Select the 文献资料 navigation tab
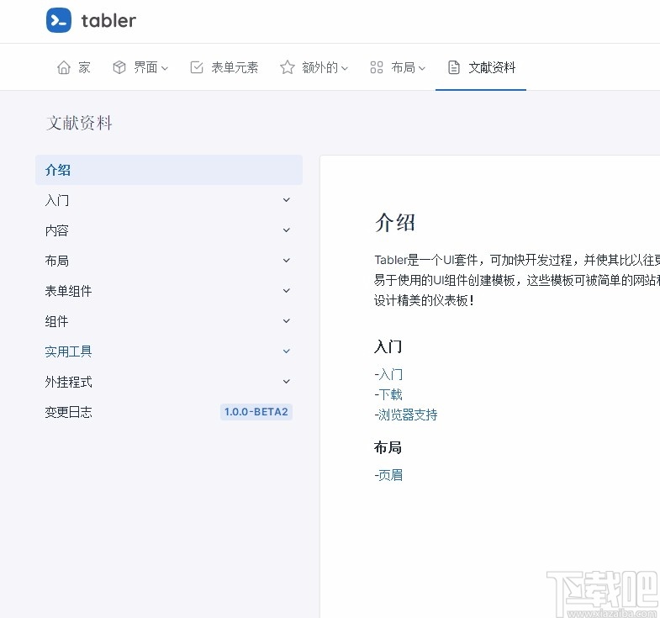This screenshot has width=660, height=618. coord(481,67)
